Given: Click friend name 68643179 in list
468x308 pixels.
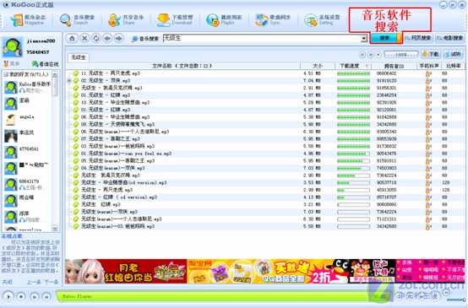Looking at the screenshot, I should coord(29,181).
